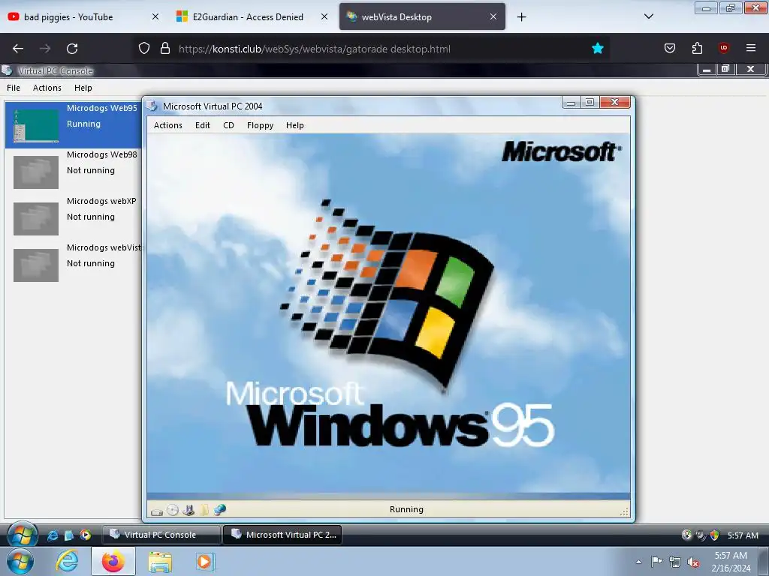Click the hard disk icon in Virtual PC status bar

(157, 511)
